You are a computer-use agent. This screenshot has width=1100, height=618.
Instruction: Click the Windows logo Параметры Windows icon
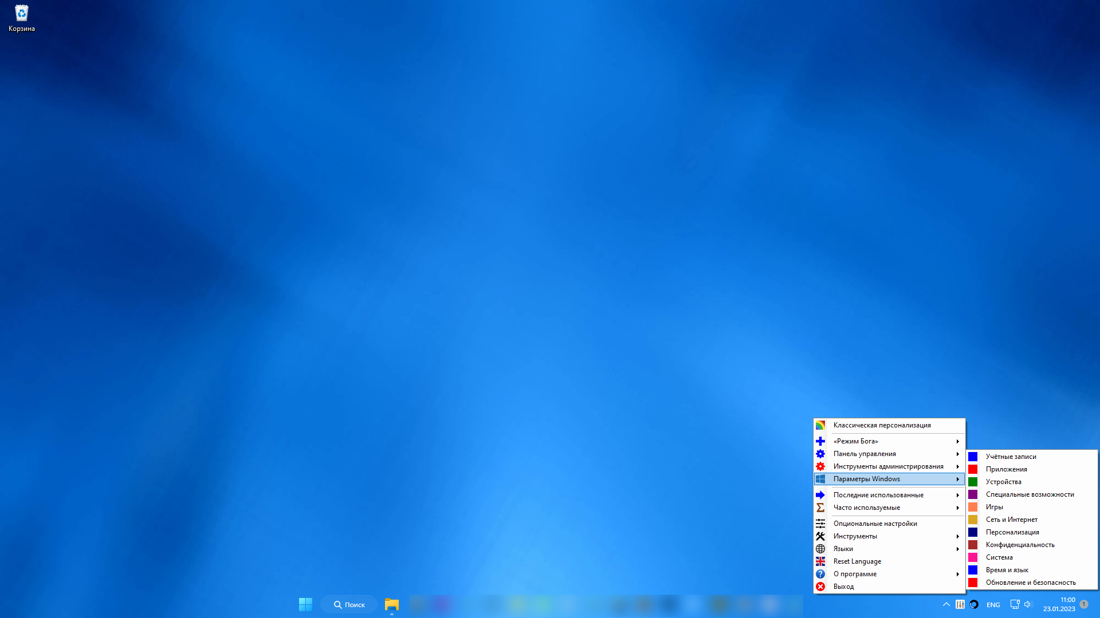820,479
